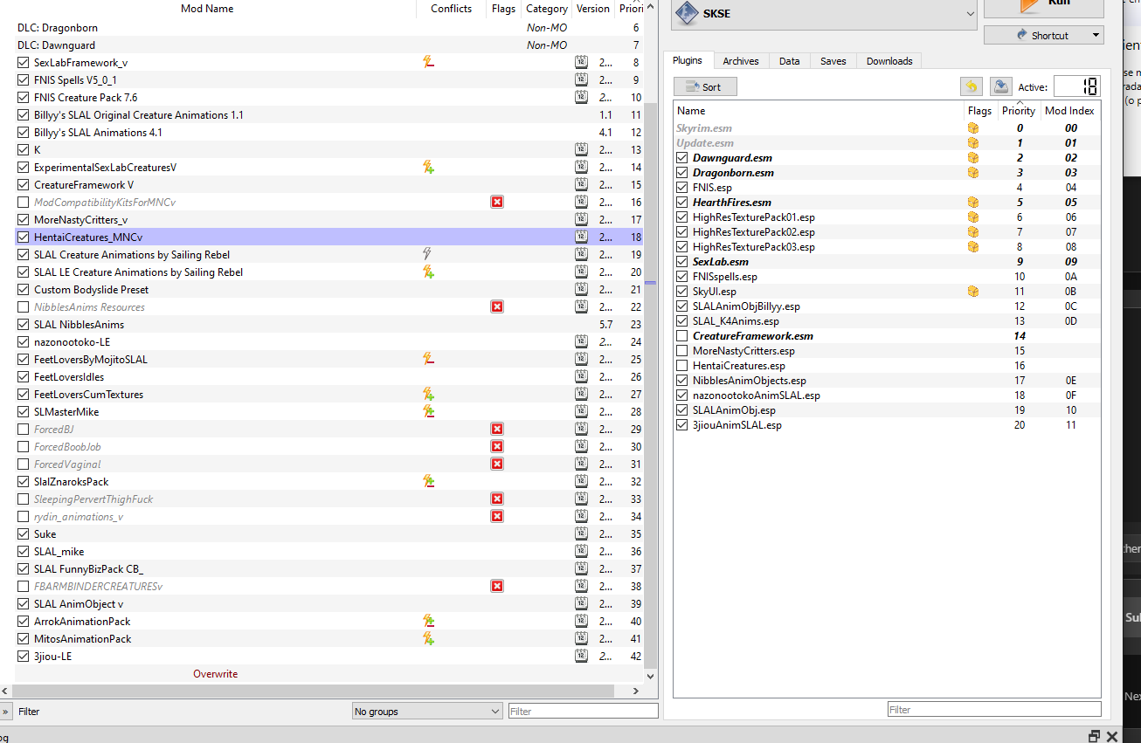This screenshot has height=743, width=1141.
Task: Enable the CreatureFramework.esm plugin checkbox
Action: 683,336
